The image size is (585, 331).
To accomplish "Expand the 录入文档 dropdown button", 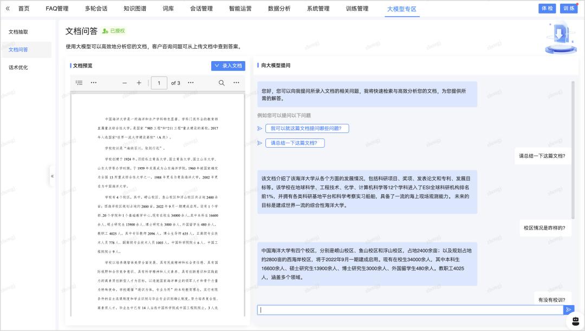I will [x=228, y=65].
